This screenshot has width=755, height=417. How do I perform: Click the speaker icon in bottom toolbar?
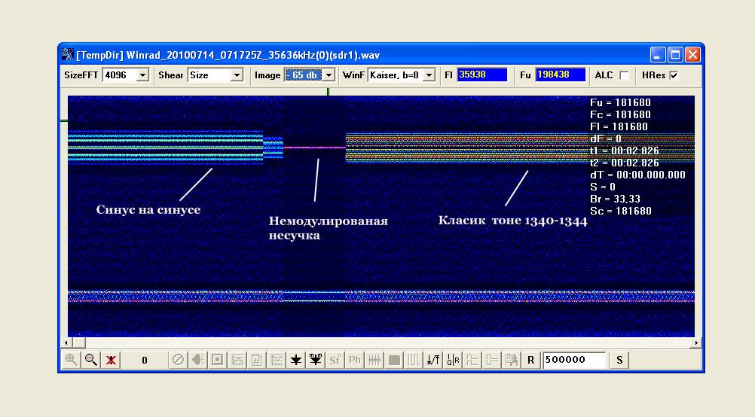click(197, 360)
